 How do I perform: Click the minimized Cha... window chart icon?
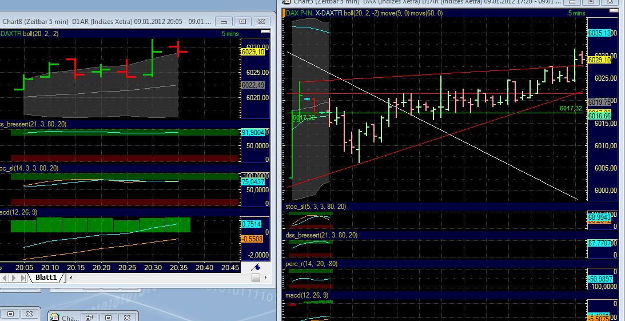pos(54,318)
